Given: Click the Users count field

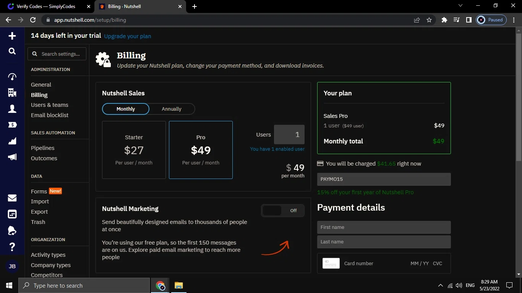Looking at the screenshot, I should point(289,134).
